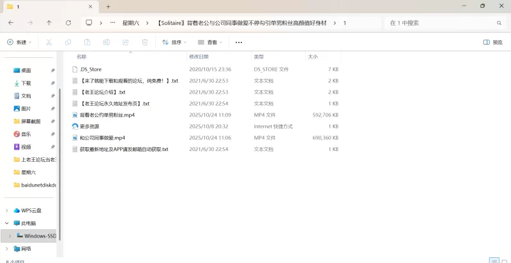
Task: Click the pin icon beside 音乐
Action: pyautogui.click(x=53, y=134)
